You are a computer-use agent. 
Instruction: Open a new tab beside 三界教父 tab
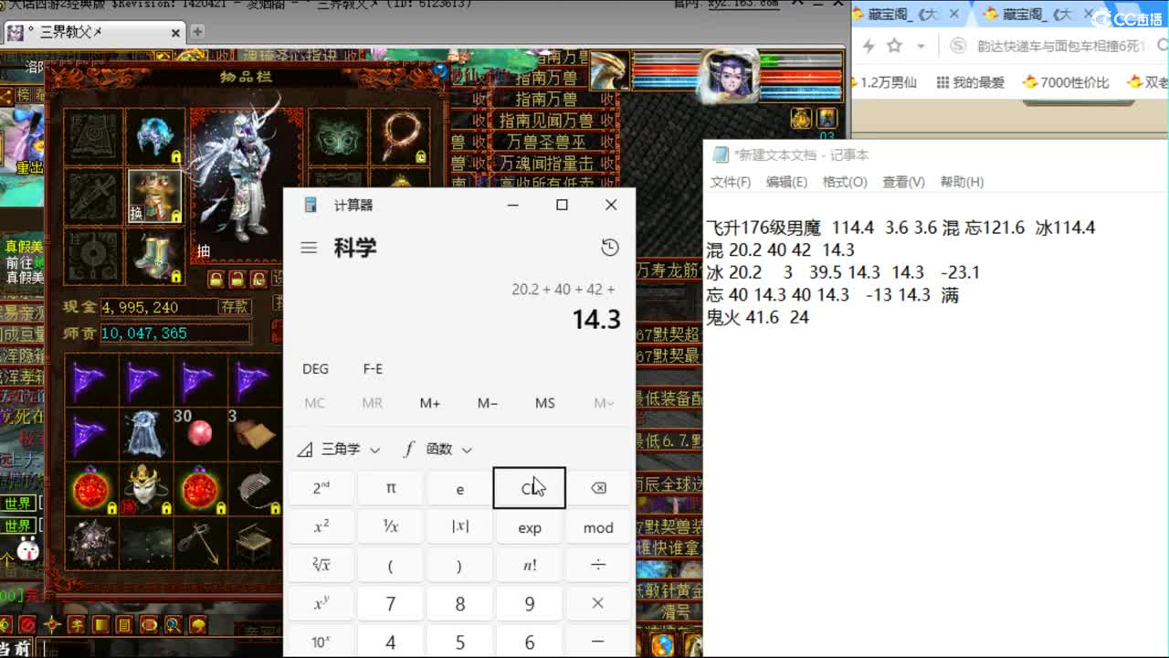(x=197, y=32)
